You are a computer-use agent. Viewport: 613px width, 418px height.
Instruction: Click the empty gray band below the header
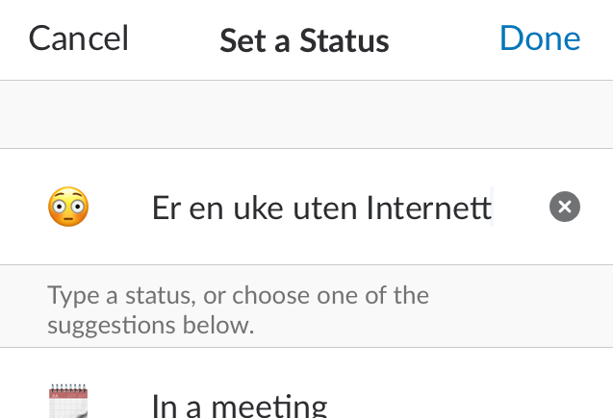(x=306, y=114)
